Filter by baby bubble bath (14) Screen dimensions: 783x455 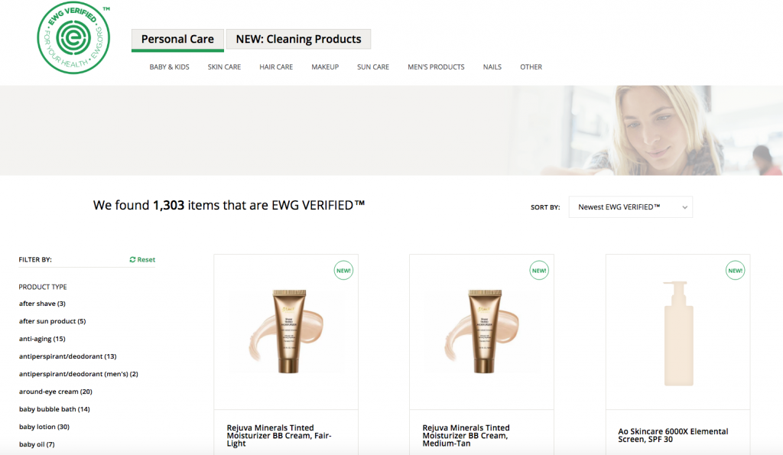[x=54, y=409]
